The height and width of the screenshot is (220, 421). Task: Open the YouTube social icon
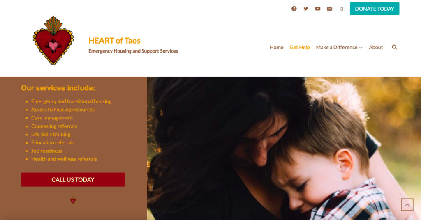[x=318, y=9]
